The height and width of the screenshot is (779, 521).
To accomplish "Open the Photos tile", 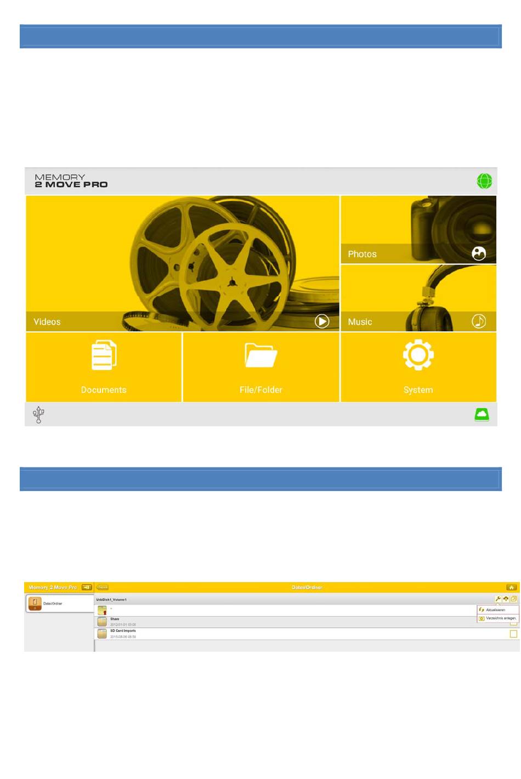I will (x=418, y=229).
